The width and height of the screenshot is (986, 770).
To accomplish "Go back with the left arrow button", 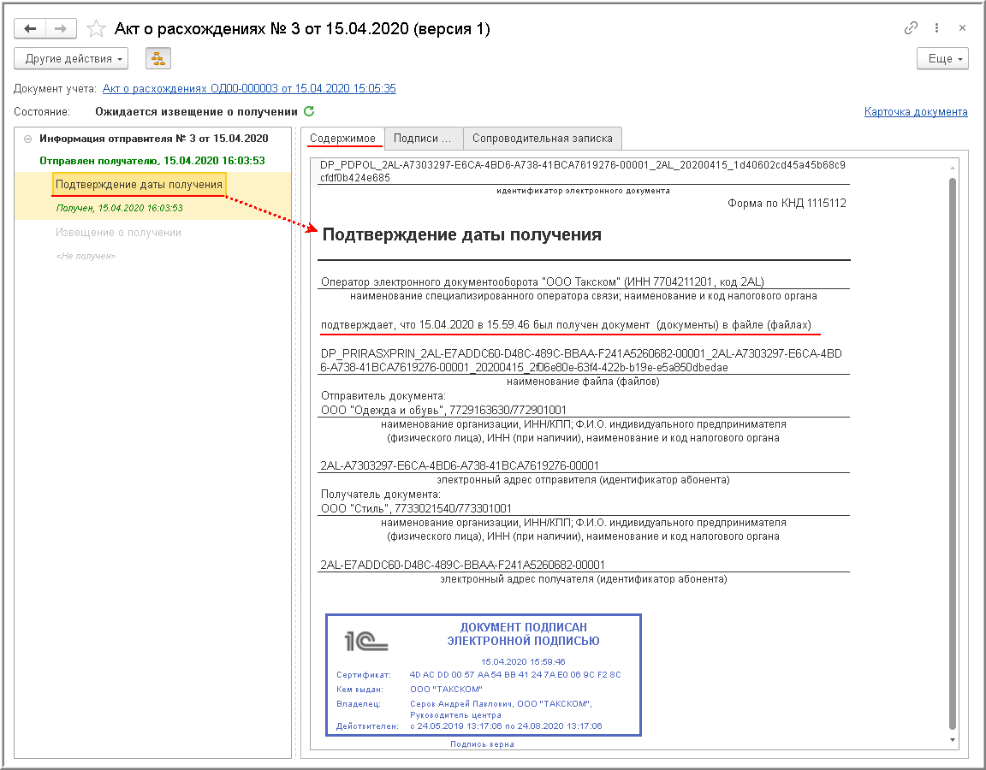I will [x=30, y=28].
